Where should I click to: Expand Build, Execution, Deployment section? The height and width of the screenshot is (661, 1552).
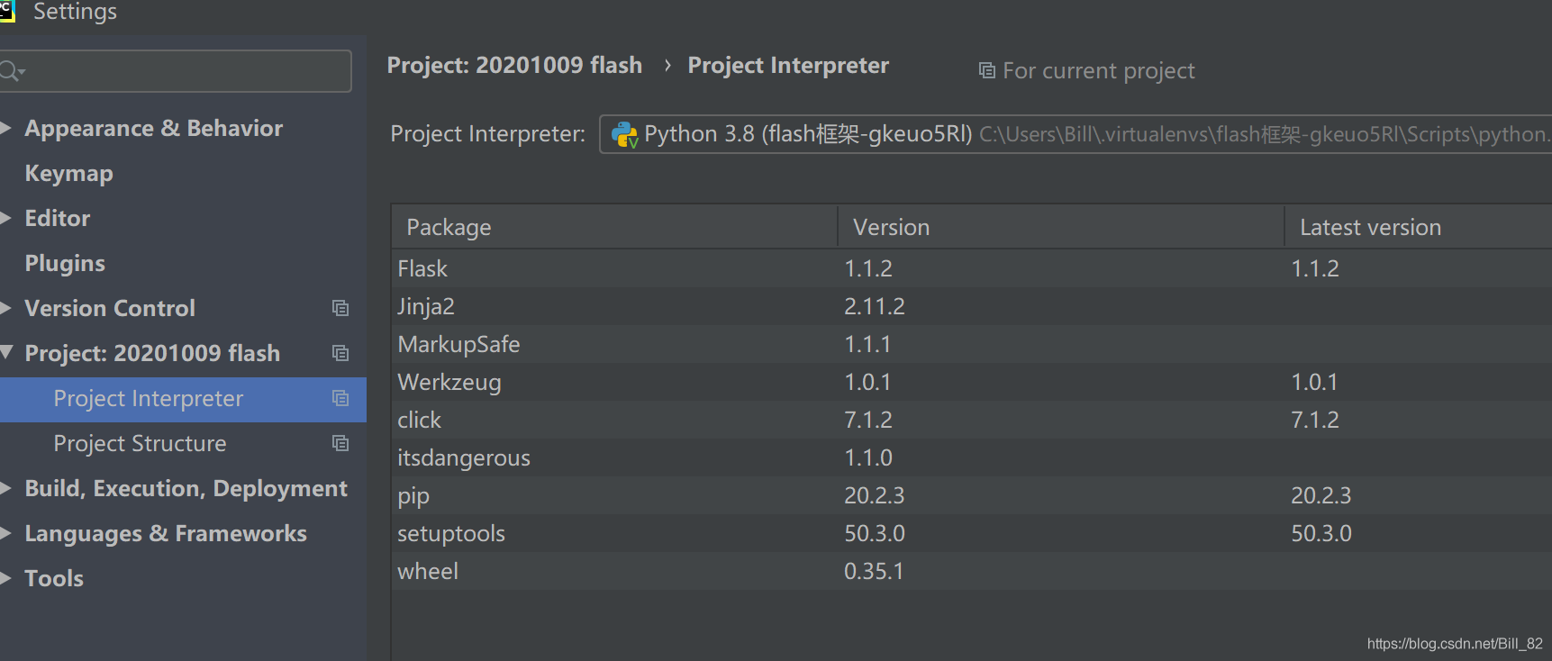coord(5,488)
